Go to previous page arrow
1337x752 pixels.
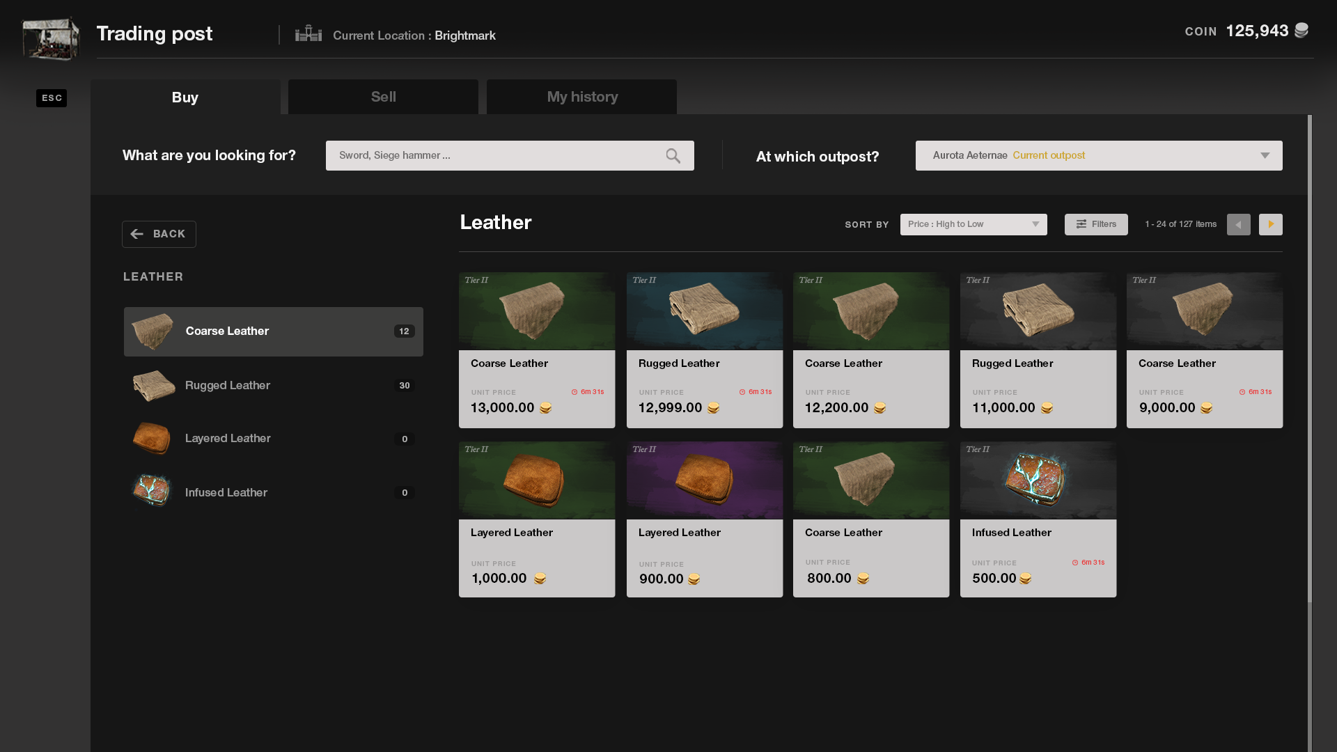coord(1238,224)
